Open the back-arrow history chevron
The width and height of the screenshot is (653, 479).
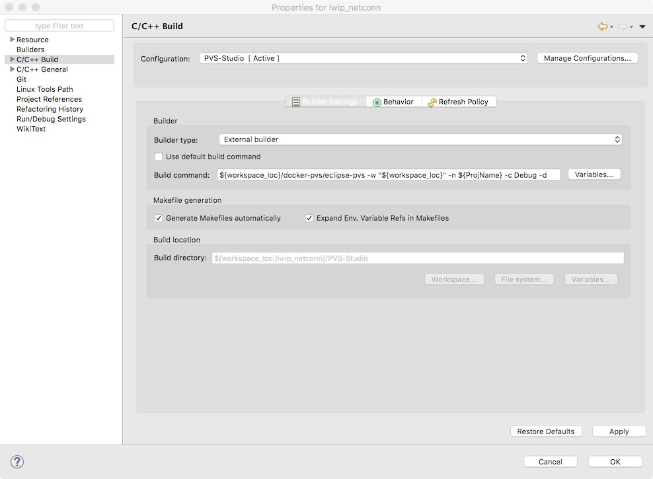(x=611, y=26)
